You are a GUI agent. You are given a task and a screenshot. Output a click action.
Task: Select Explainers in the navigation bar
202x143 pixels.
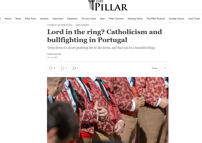click(72, 19)
